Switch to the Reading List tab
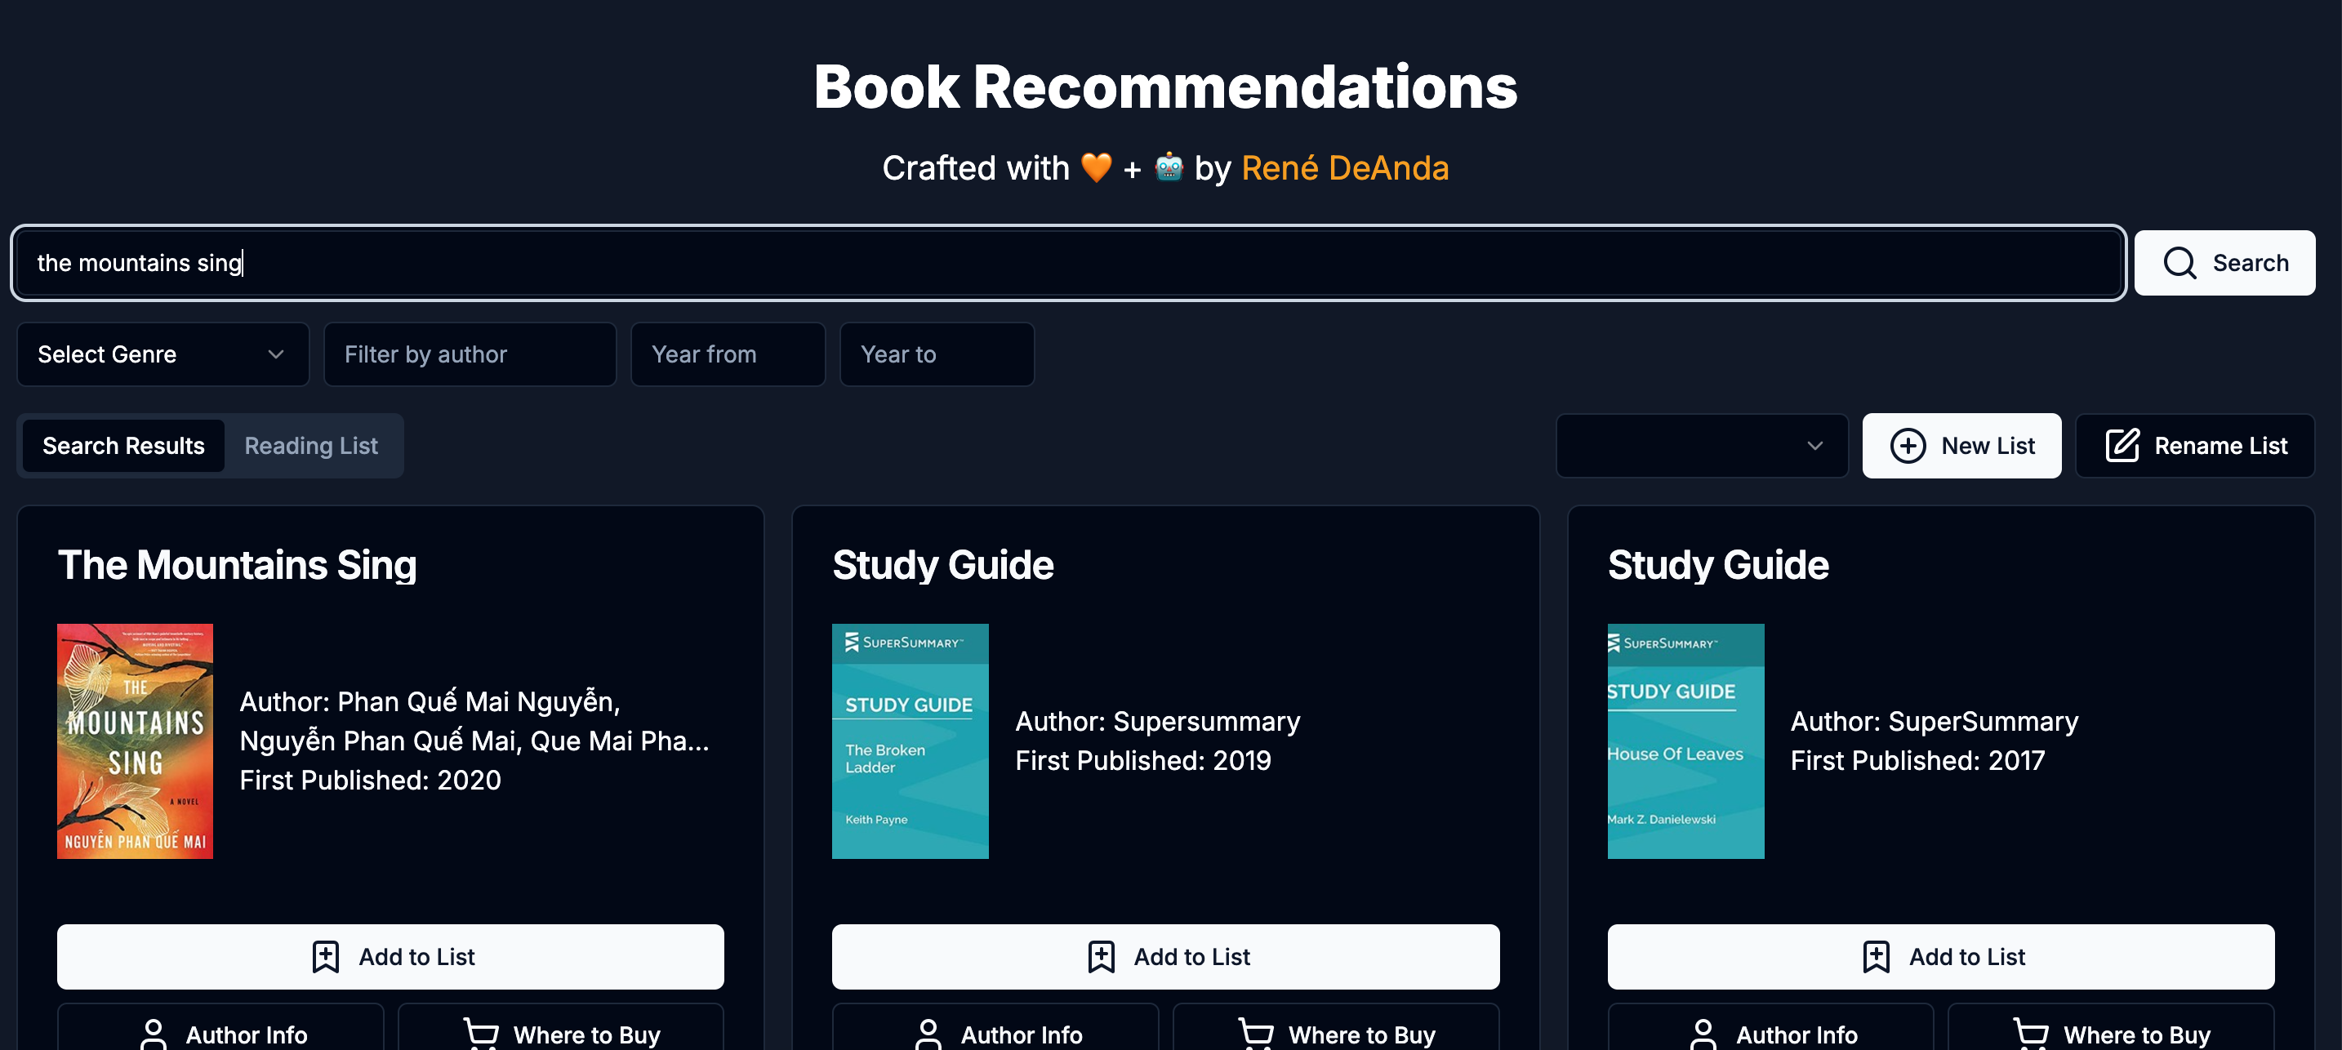Image resolution: width=2342 pixels, height=1050 pixels. [x=311, y=446]
